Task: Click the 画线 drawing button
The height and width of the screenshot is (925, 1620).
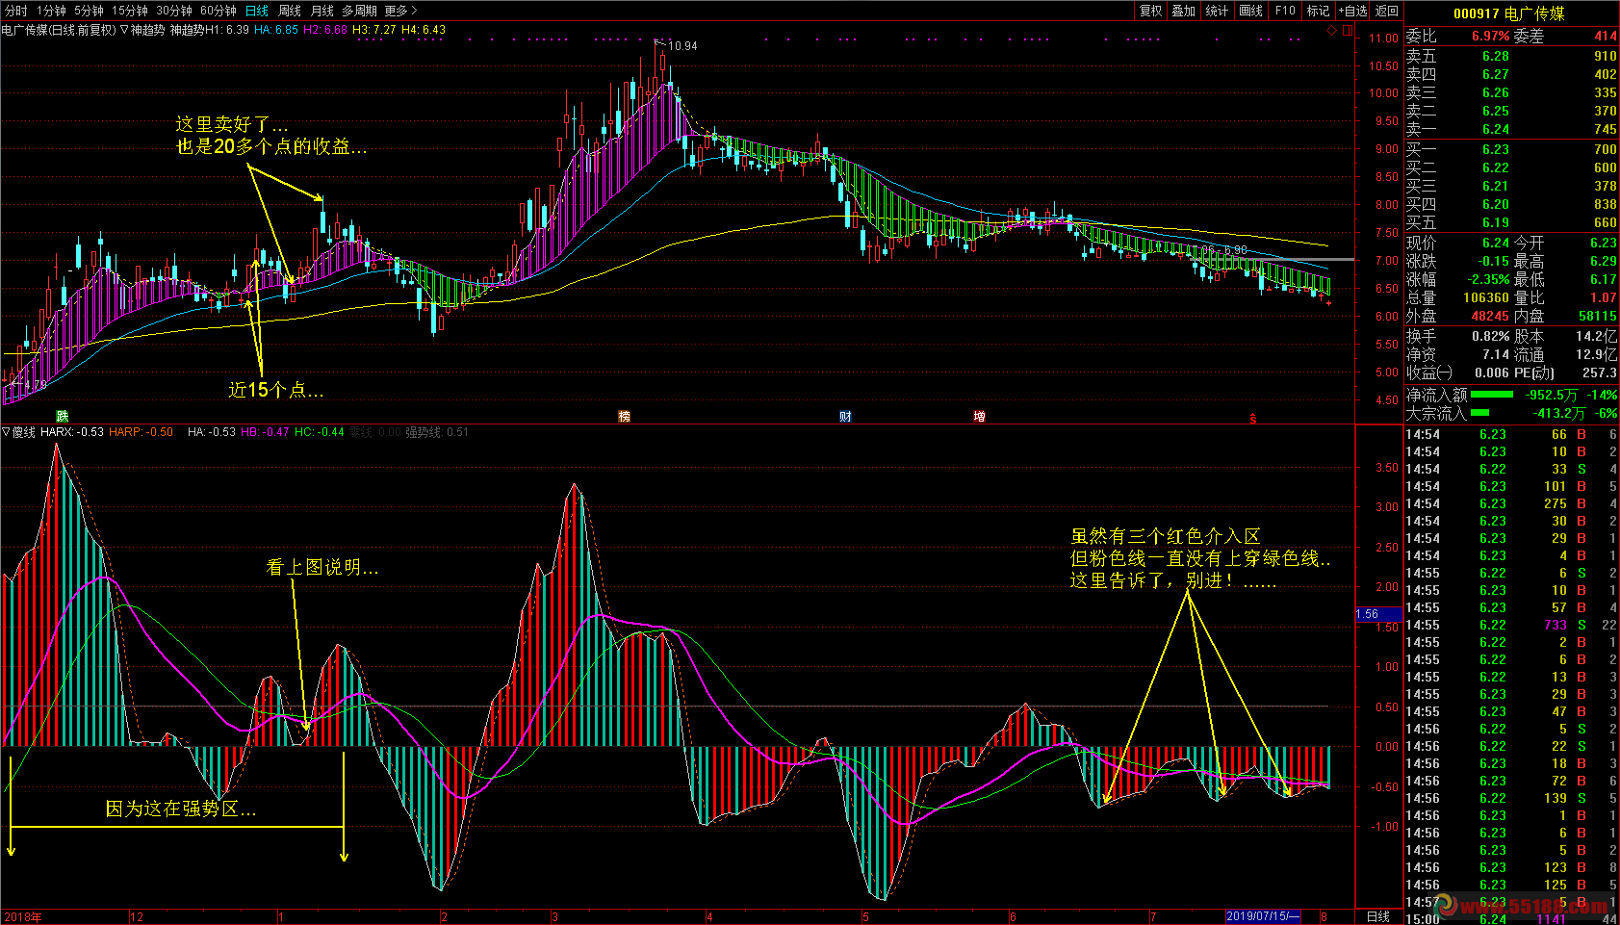Action: point(1251,11)
